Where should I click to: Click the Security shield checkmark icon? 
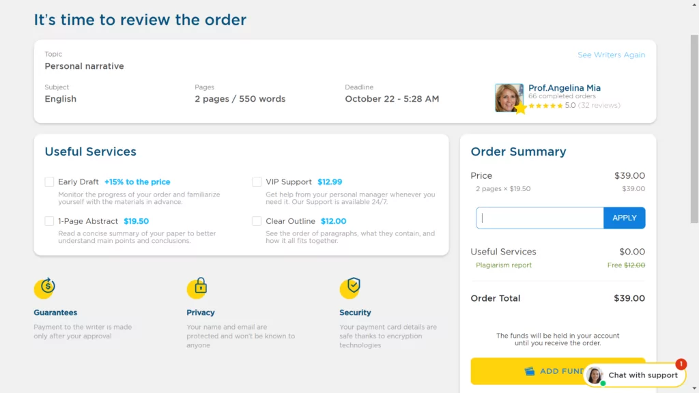tap(350, 287)
